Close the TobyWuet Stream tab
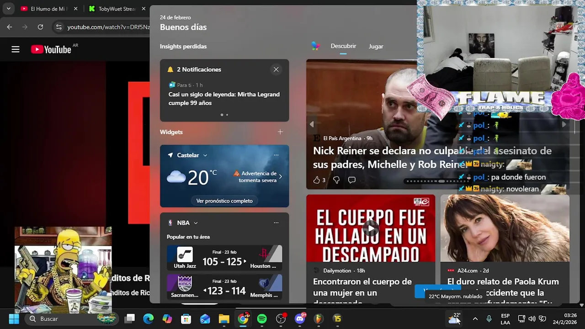This screenshot has height=329, width=585. pyautogui.click(x=144, y=9)
